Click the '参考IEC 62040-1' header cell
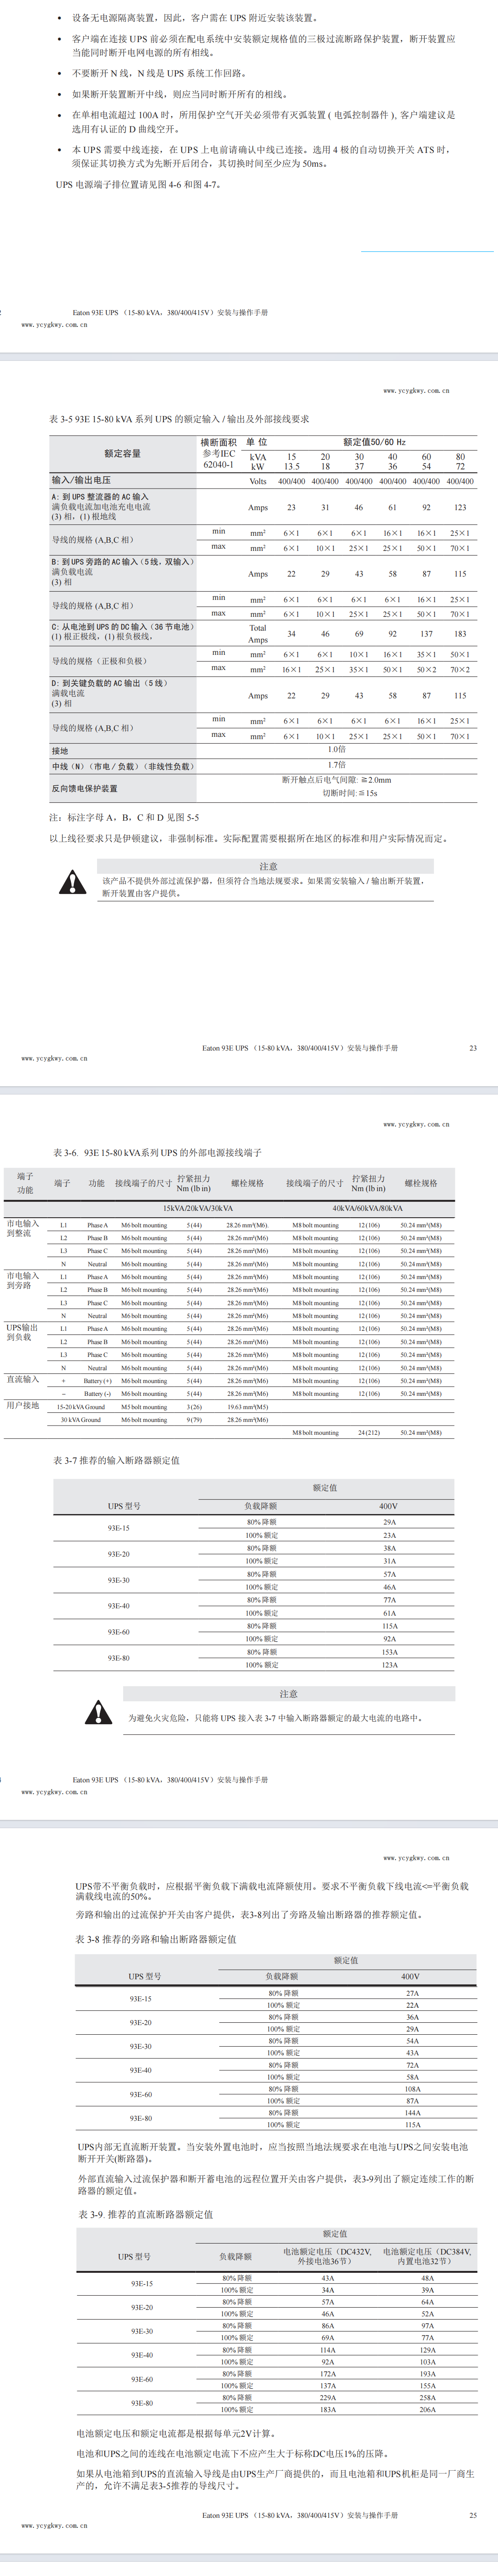Screen dimensions: 498x2576 (219, 459)
